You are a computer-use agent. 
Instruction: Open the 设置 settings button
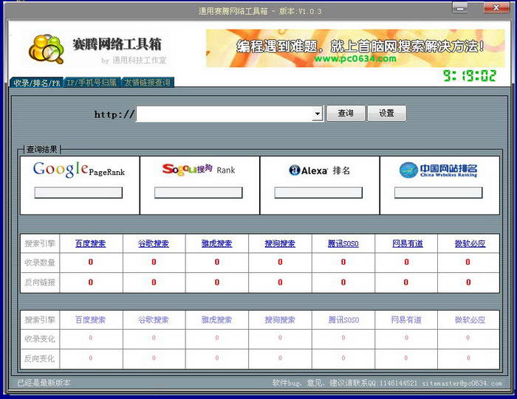[x=386, y=114]
